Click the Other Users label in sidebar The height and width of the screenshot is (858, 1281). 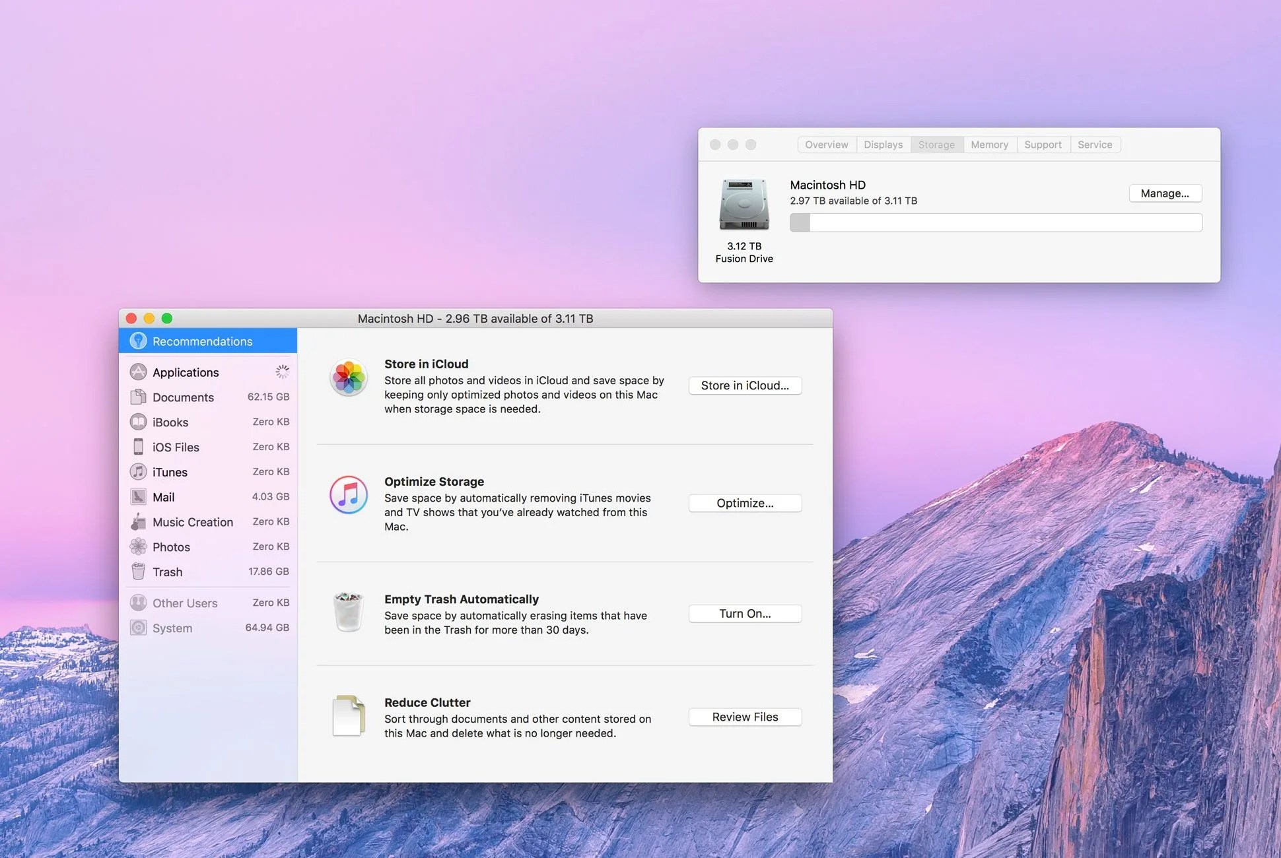pyautogui.click(x=185, y=603)
